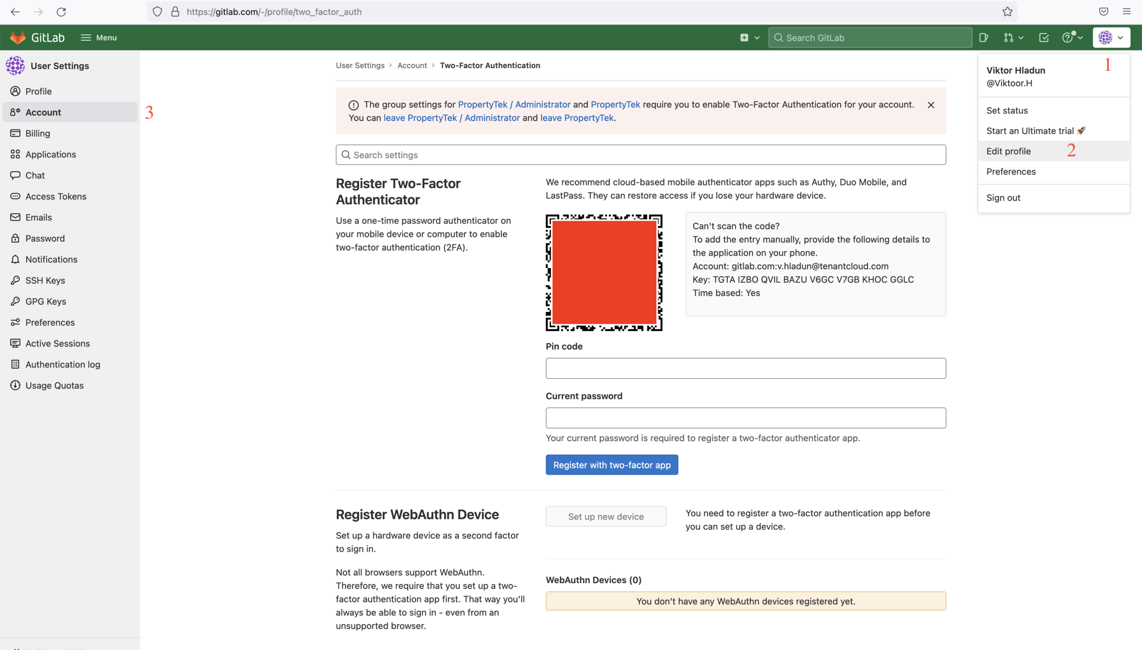This screenshot has height=650, width=1142.
Task: Expand the help question mark dropdown
Action: pyautogui.click(x=1072, y=38)
